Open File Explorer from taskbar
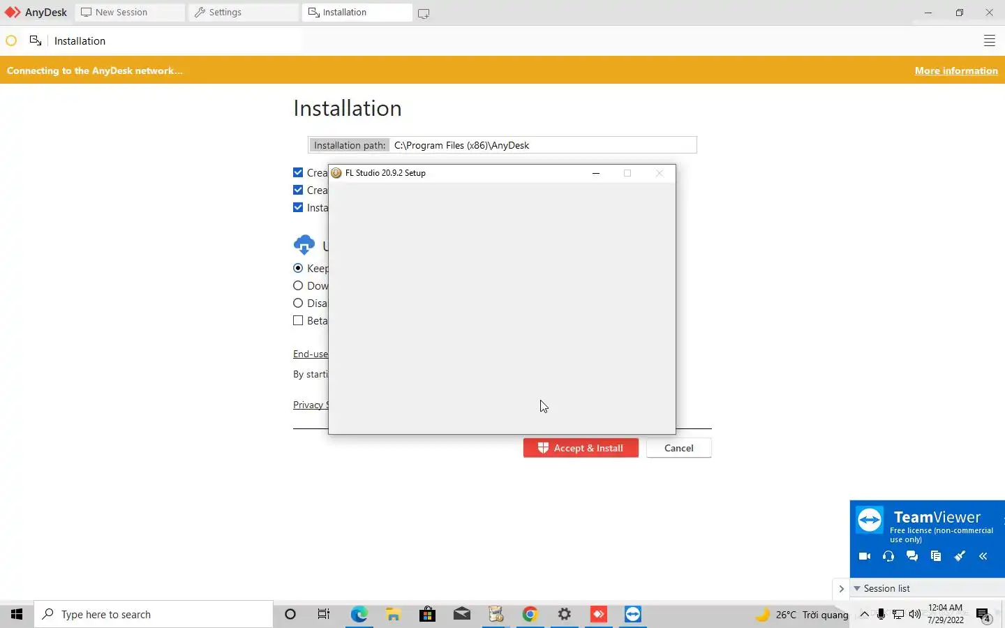 point(393,614)
